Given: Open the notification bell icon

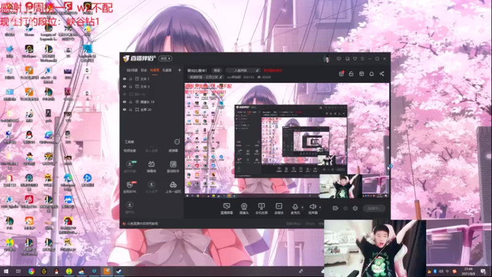Looking at the screenshot, I should coord(371,73).
